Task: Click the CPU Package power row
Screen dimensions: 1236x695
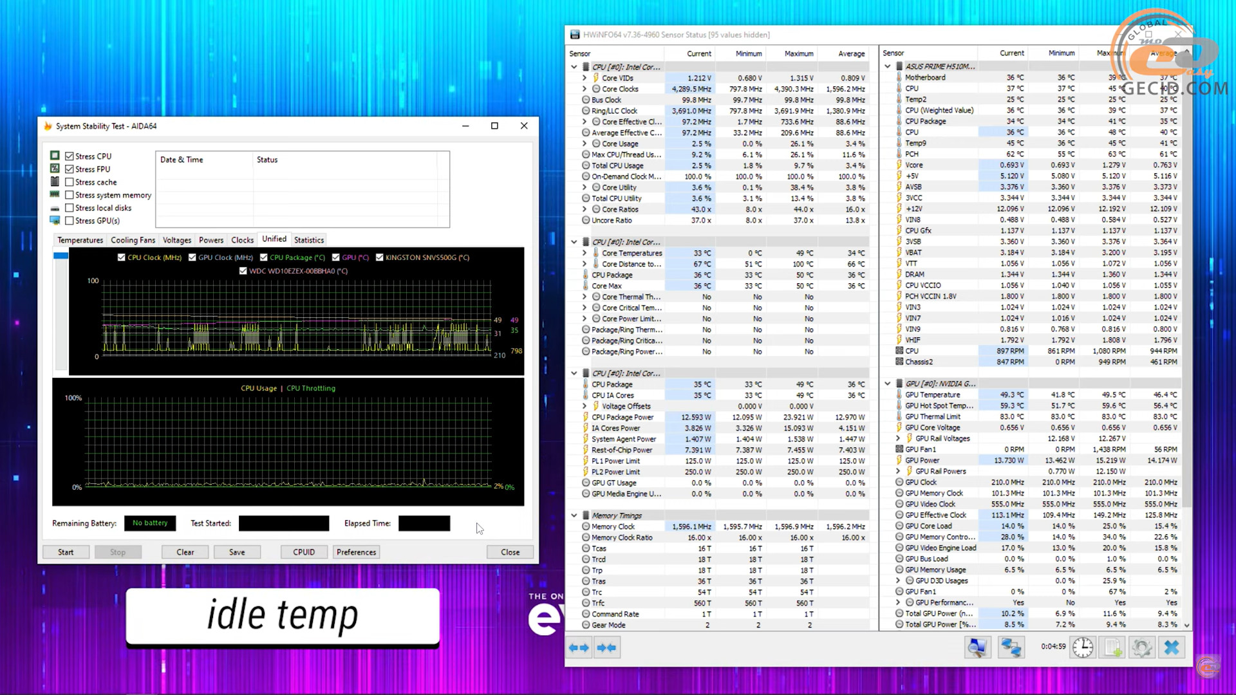Action: click(x=623, y=416)
